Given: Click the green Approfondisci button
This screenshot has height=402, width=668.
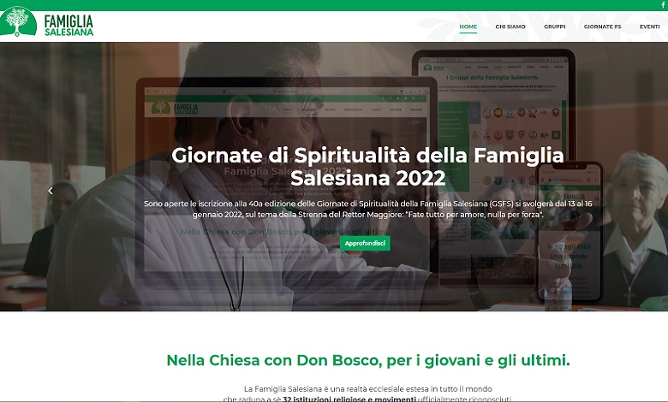Looking at the screenshot, I should coord(365,243).
